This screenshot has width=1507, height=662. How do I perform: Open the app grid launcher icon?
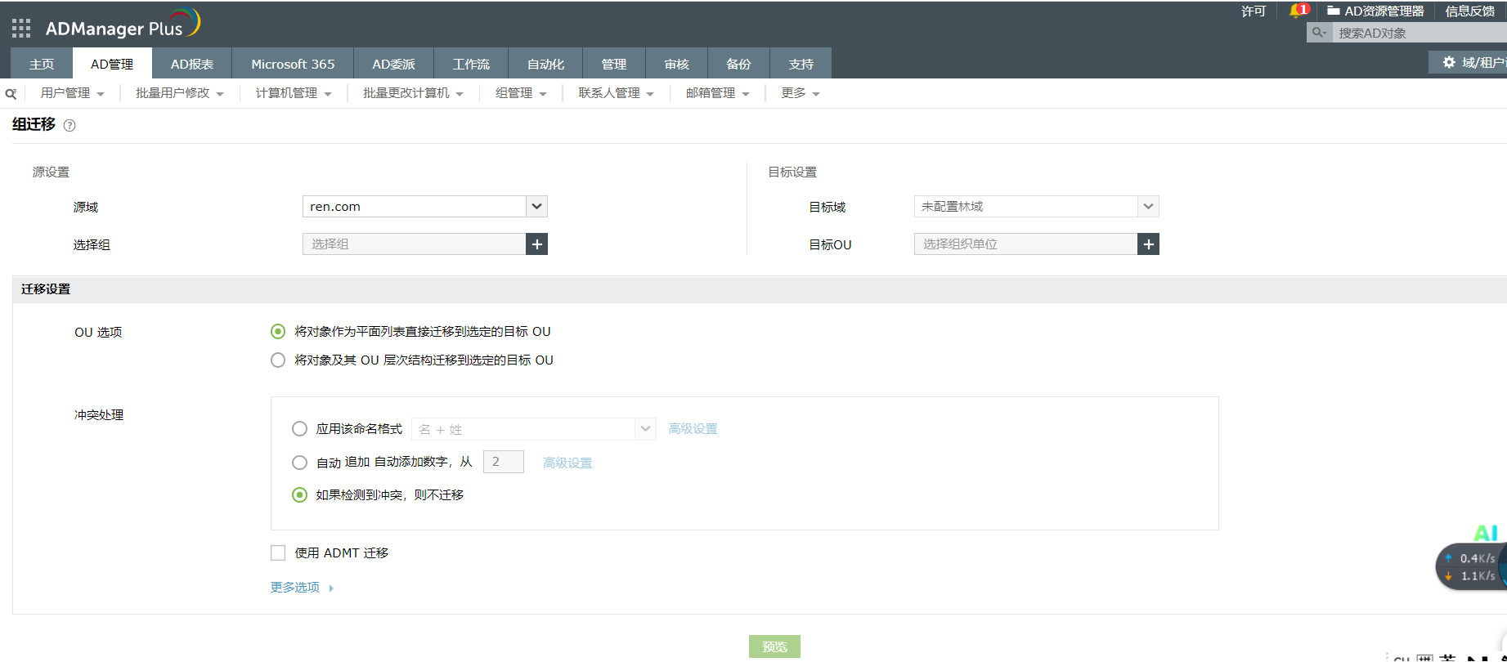pos(21,29)
